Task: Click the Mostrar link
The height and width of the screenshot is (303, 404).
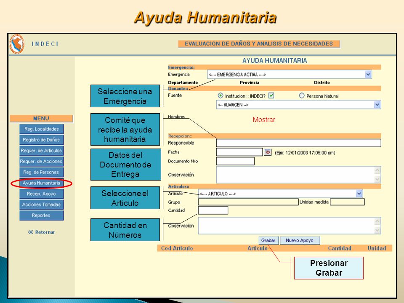Action: coord(264,120)
